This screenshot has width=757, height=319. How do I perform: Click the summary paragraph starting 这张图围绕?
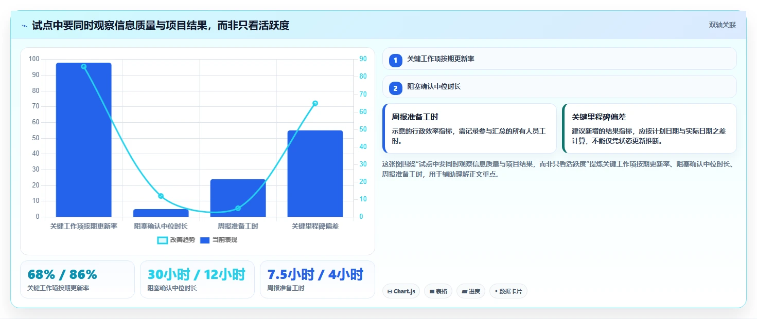[559, 169]
